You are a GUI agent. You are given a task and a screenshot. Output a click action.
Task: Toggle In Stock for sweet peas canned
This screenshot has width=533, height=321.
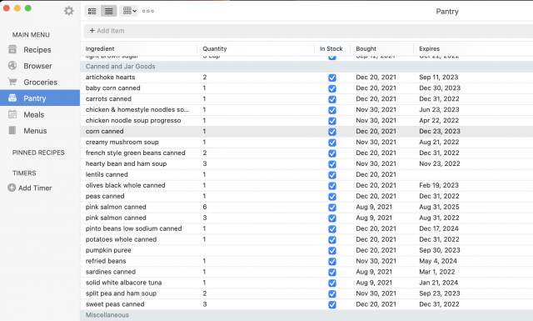pyautogui.click(x=332, y=304)
